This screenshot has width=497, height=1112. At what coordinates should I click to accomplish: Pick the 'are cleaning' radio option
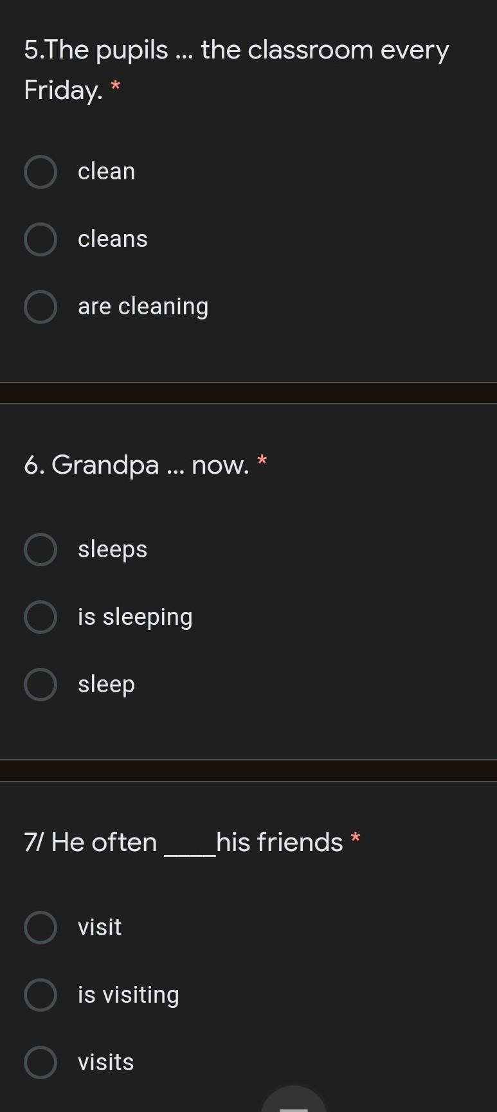click(41, 307)
